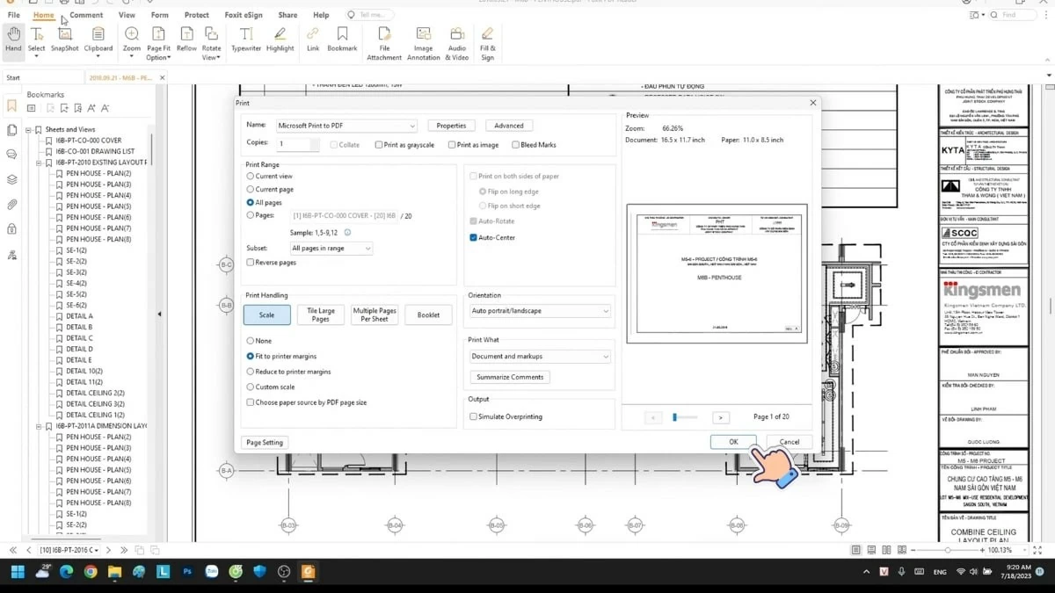Select the Highlight tool
The image size is (1055, 593).
click(x=280, y=40)
